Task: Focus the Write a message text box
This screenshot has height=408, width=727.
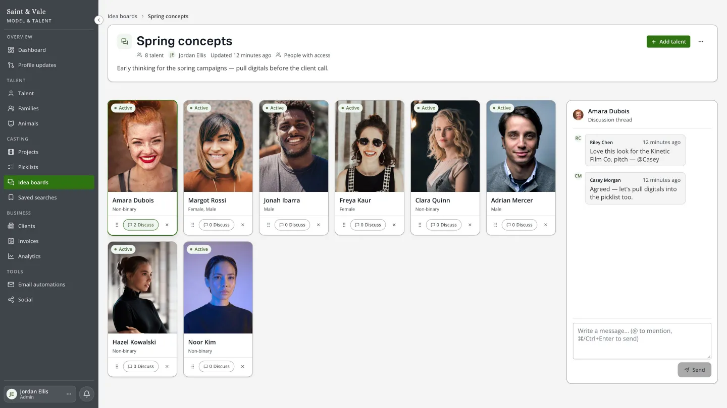Action: (642, 341)
